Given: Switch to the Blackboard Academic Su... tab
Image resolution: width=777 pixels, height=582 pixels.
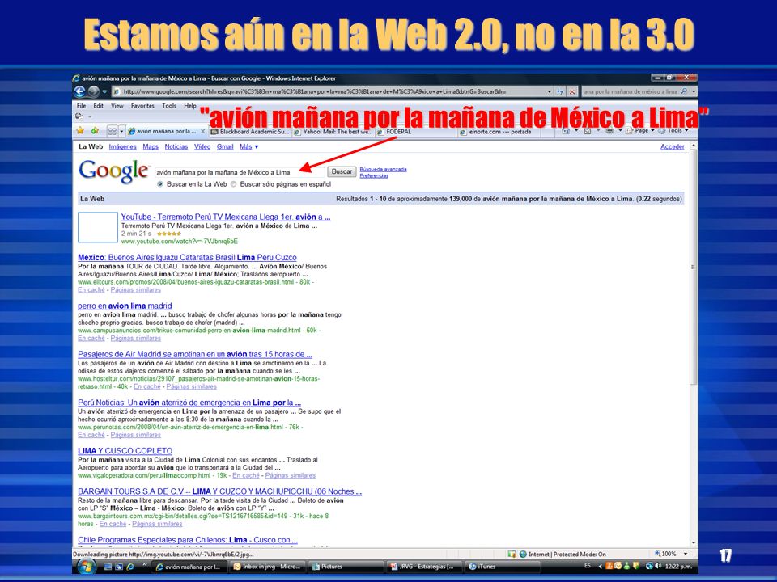Looking at the screenshot, I should tap(250, 132).
